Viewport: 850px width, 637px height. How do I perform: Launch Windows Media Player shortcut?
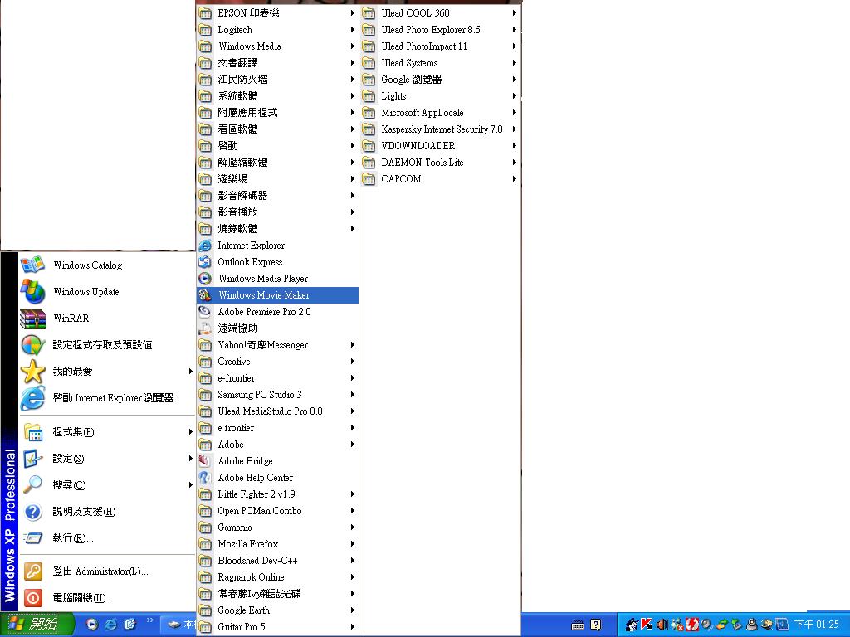pyautogui.click(x=262, y=279)
